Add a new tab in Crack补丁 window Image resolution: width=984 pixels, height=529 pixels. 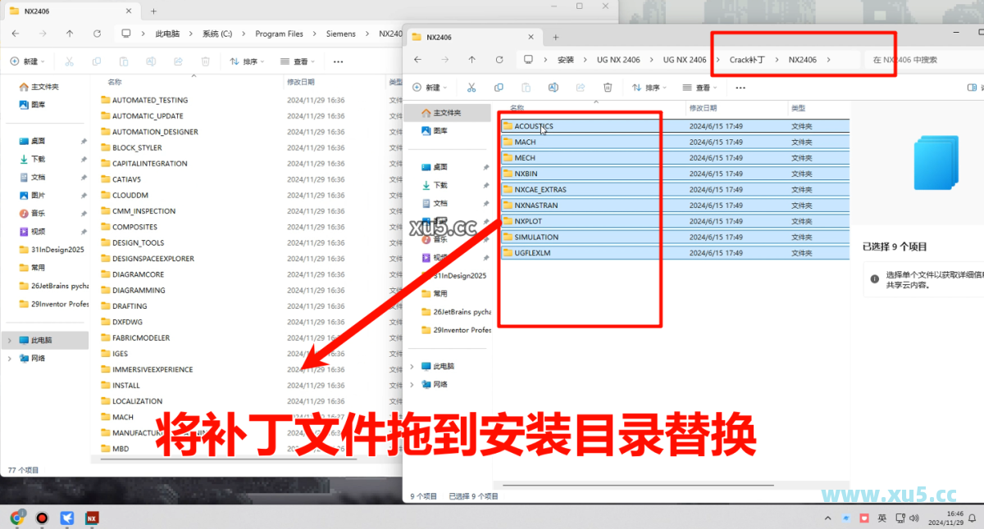point(555,37)
